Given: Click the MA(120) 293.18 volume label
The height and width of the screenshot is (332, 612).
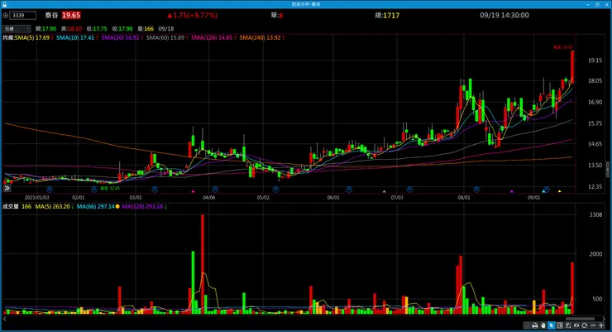Looking at the screenshot, I should (x=142, y=206).
